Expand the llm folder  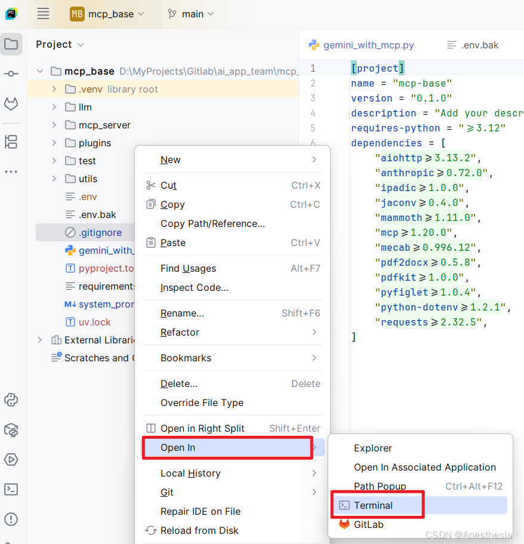[54, 107]
